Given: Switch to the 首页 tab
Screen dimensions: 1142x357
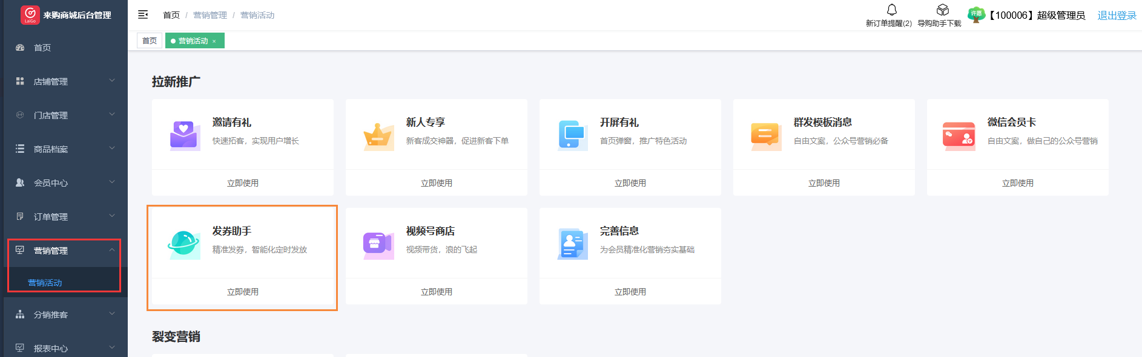Looking at the screenshot, I should (x=150, y=40).
